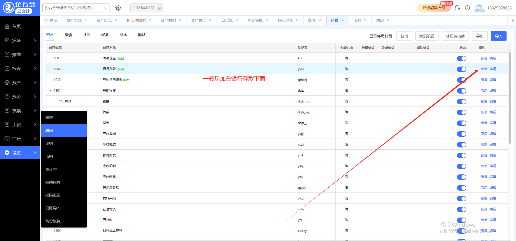Click the customer service headset icon
Image resolution: width=516 pixels, height=241 pixels.
click(x=457, y=8)
